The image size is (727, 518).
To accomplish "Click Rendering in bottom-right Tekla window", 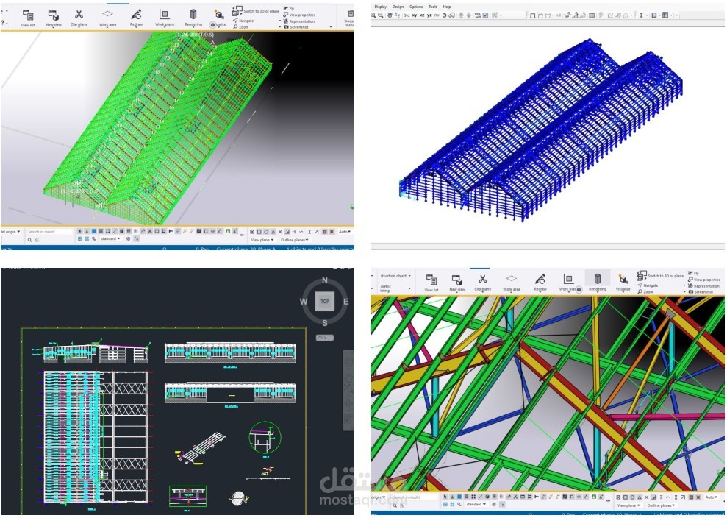I will [597, 283].
